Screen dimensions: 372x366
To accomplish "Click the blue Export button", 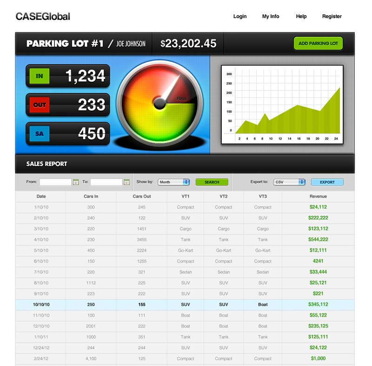I will 327,182.
